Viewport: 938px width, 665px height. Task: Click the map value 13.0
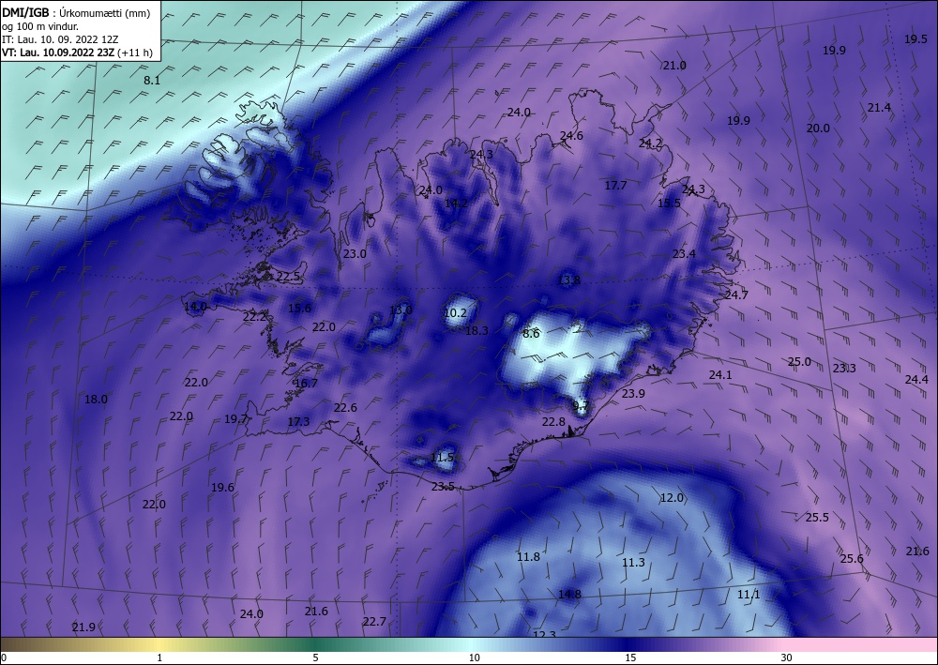tap(401, 310)
